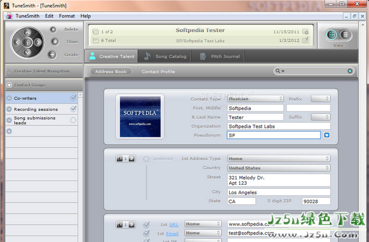Open search options magnifier dropdown

(280, 71)
